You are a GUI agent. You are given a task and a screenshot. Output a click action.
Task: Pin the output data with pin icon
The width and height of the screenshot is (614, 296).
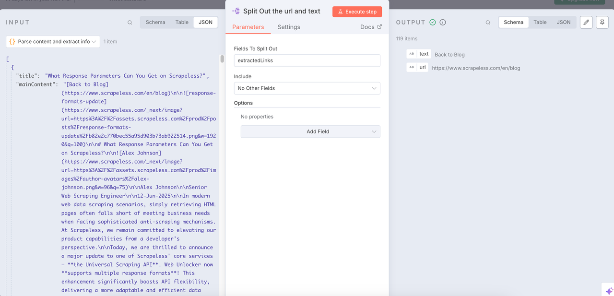pos(602,23)
